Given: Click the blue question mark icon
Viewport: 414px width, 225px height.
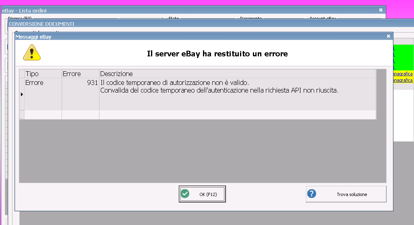Looking at the screenshot, I should point(312,194).
